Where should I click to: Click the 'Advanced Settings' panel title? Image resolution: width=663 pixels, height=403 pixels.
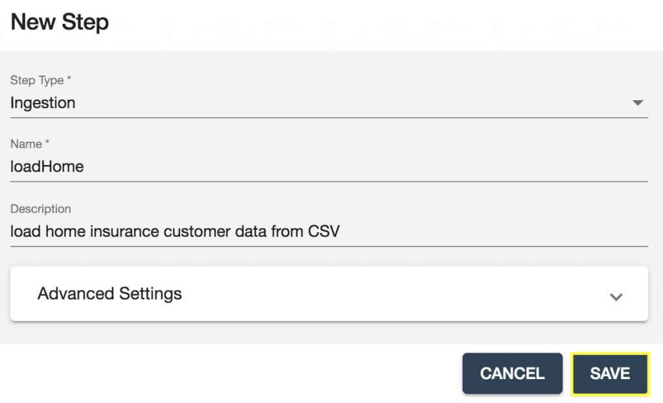coord(109,294)
